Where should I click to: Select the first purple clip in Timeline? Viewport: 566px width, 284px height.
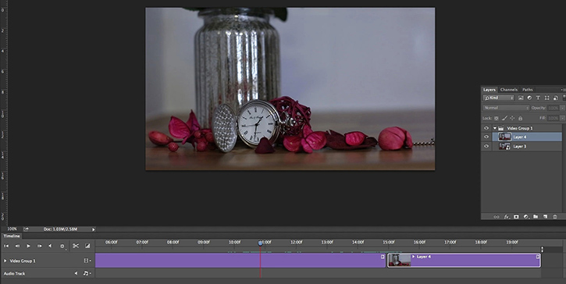[240, 260]
